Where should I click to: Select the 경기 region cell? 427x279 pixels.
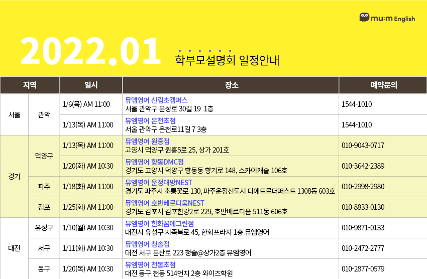(14, 177)
